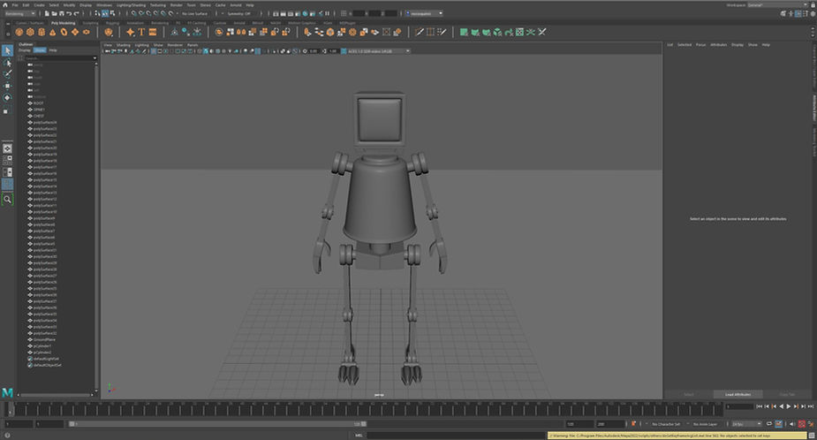Open the frame rate fps dropdown
Viewport: 817px width, 440px height.
click(745, 424)
